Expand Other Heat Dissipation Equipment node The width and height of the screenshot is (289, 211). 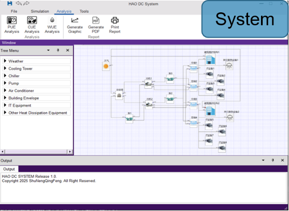pos(5,113)
